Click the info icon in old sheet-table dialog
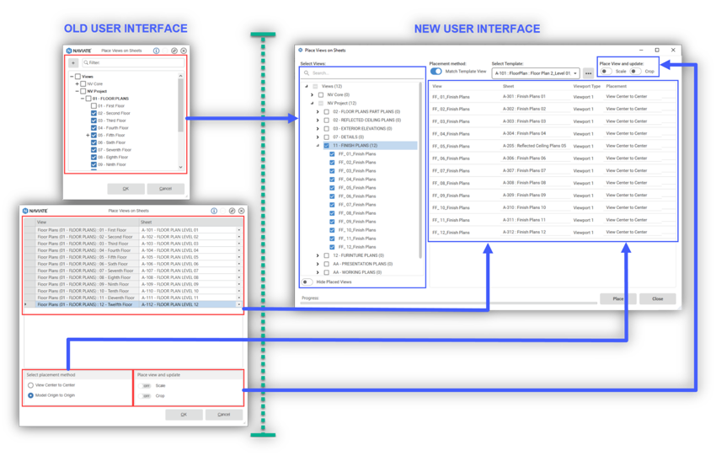 click(214, 211)
